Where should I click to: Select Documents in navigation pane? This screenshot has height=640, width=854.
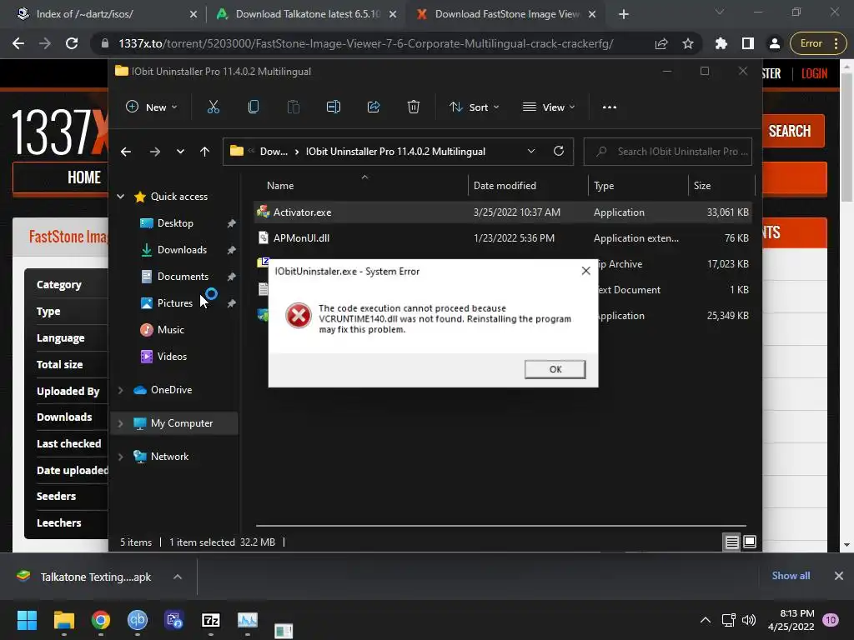183,277
